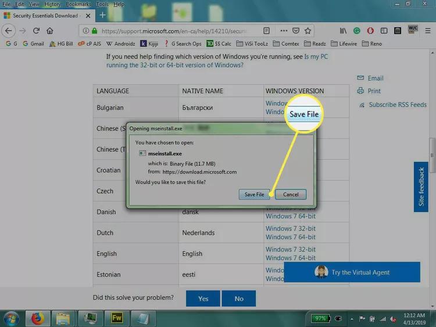436x327 pixels.
Task: Open the $$ Calc bookmark
Action: [219, 44]
